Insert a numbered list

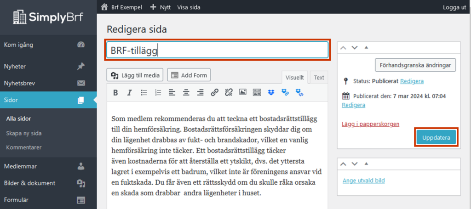point(158,93)
